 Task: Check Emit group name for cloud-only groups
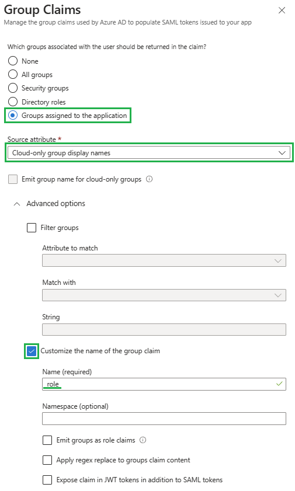(x=13, y=179)
